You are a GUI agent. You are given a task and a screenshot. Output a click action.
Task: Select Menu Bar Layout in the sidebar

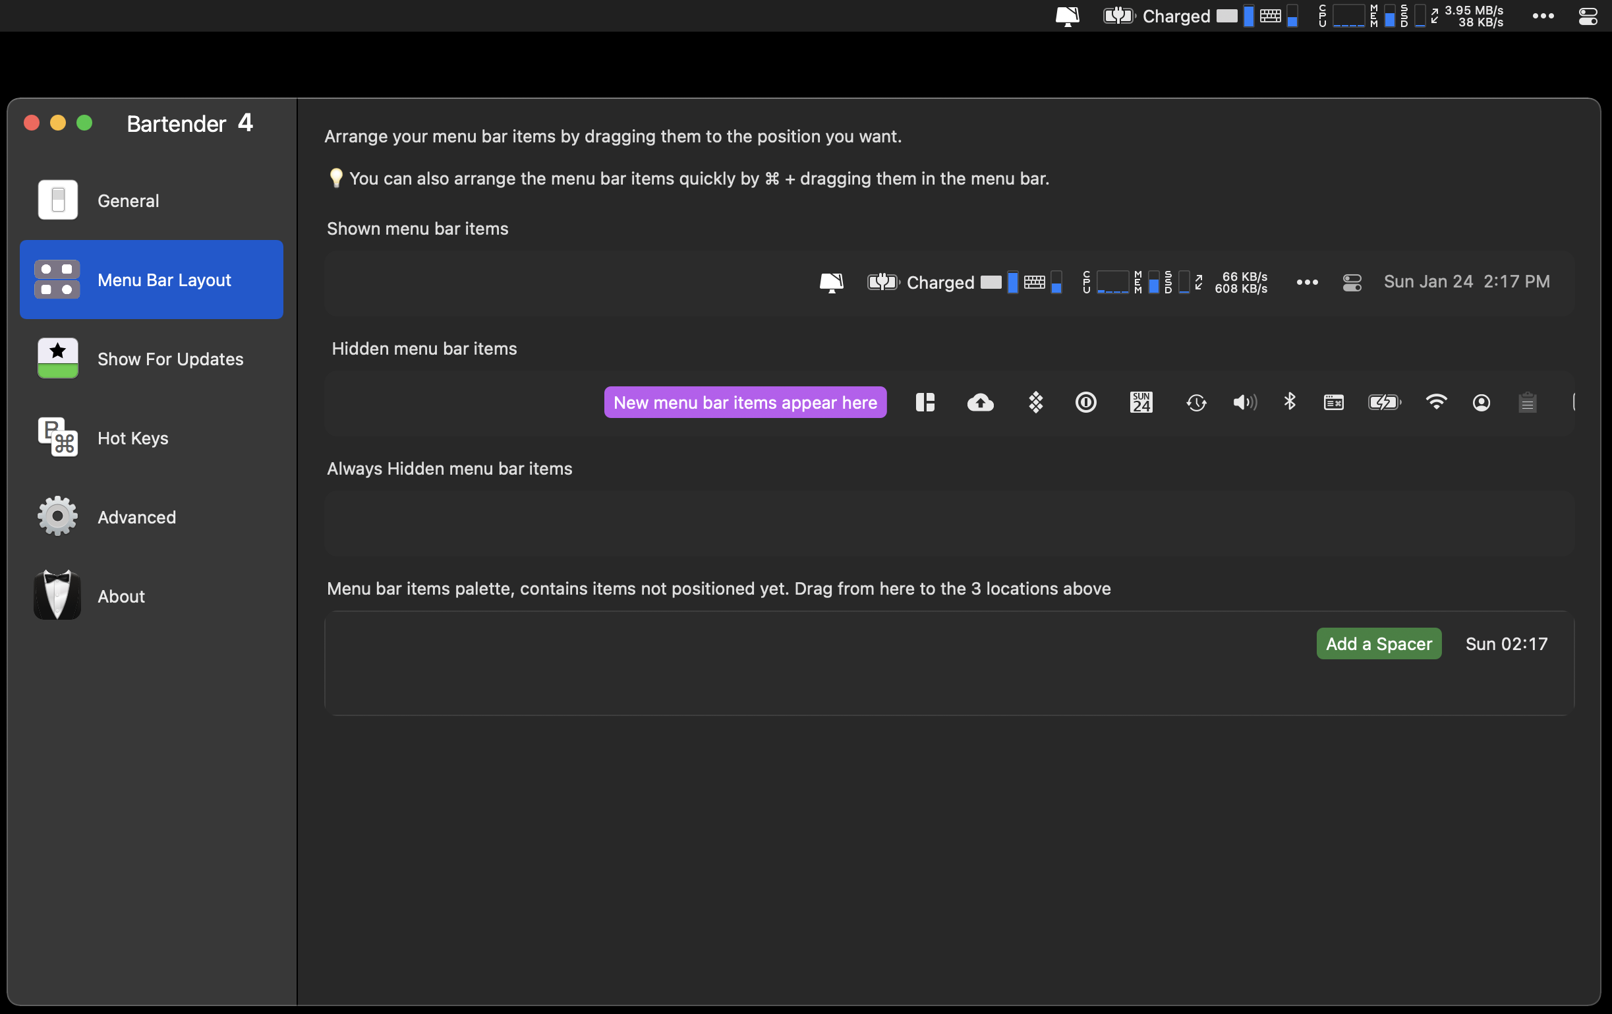(152, 280)
